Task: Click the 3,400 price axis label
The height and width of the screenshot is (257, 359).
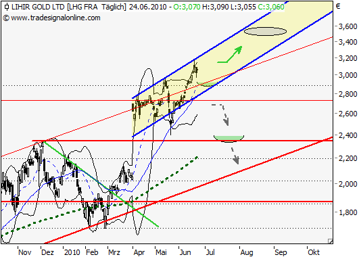Action: tap(348, 42)
